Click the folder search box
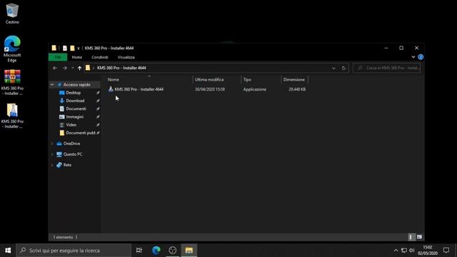Screen dimensions: 457x257 387,68
